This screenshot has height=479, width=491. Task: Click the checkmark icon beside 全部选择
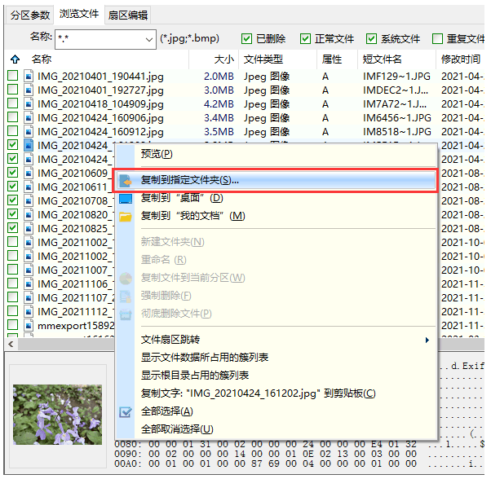[x=126, y=411]
